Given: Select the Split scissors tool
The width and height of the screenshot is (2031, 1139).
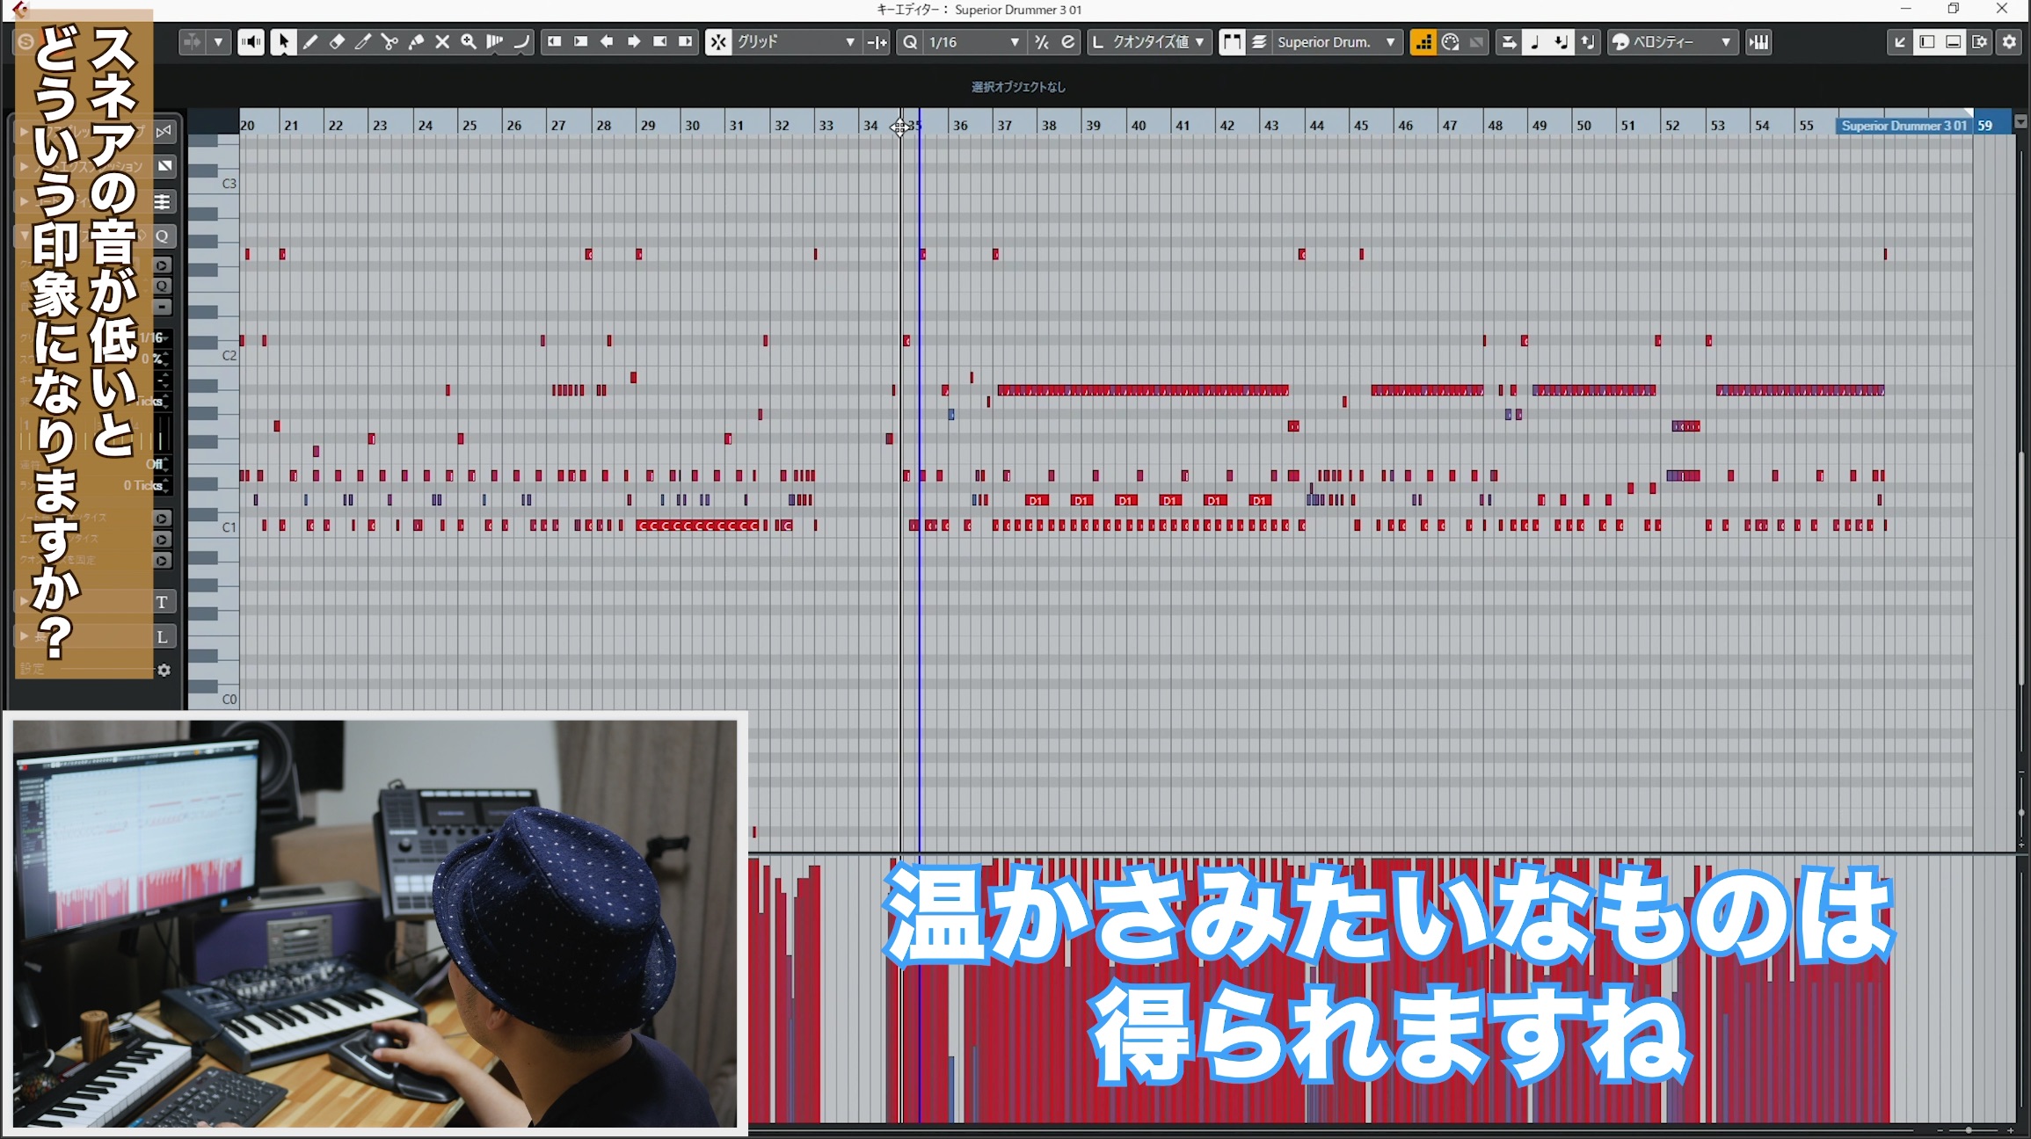Looking at the screenshot, I should click(389, 42).
